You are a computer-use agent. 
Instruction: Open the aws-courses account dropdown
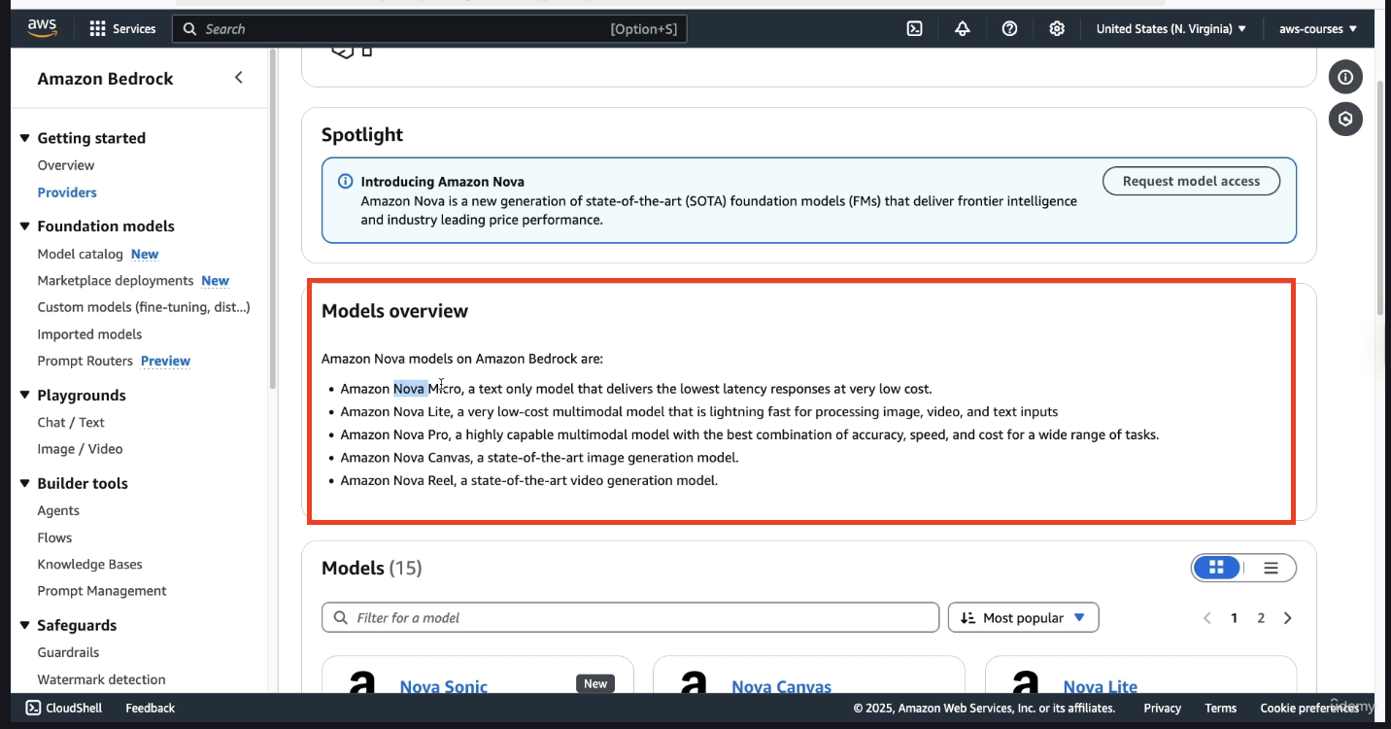(x=1318, y=29)
